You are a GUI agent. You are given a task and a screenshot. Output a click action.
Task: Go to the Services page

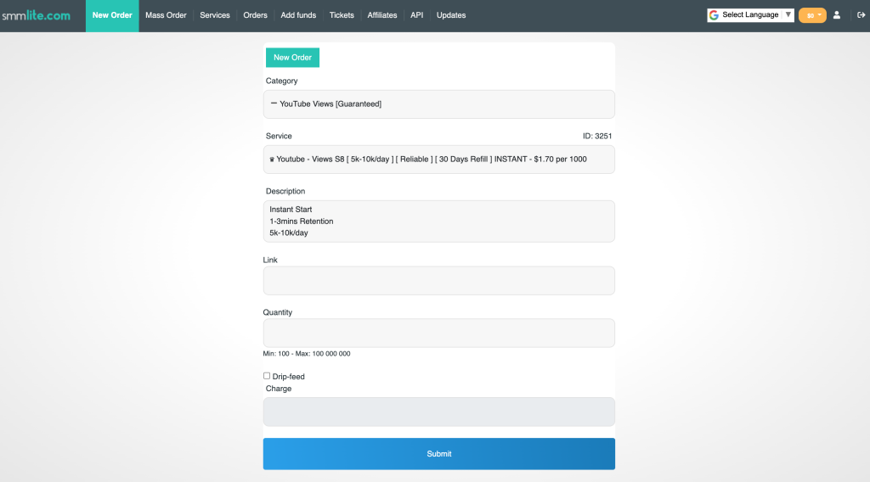[215, 15]
